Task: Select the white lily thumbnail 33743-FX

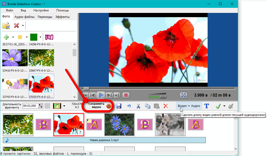Action: tap(15, 84)
